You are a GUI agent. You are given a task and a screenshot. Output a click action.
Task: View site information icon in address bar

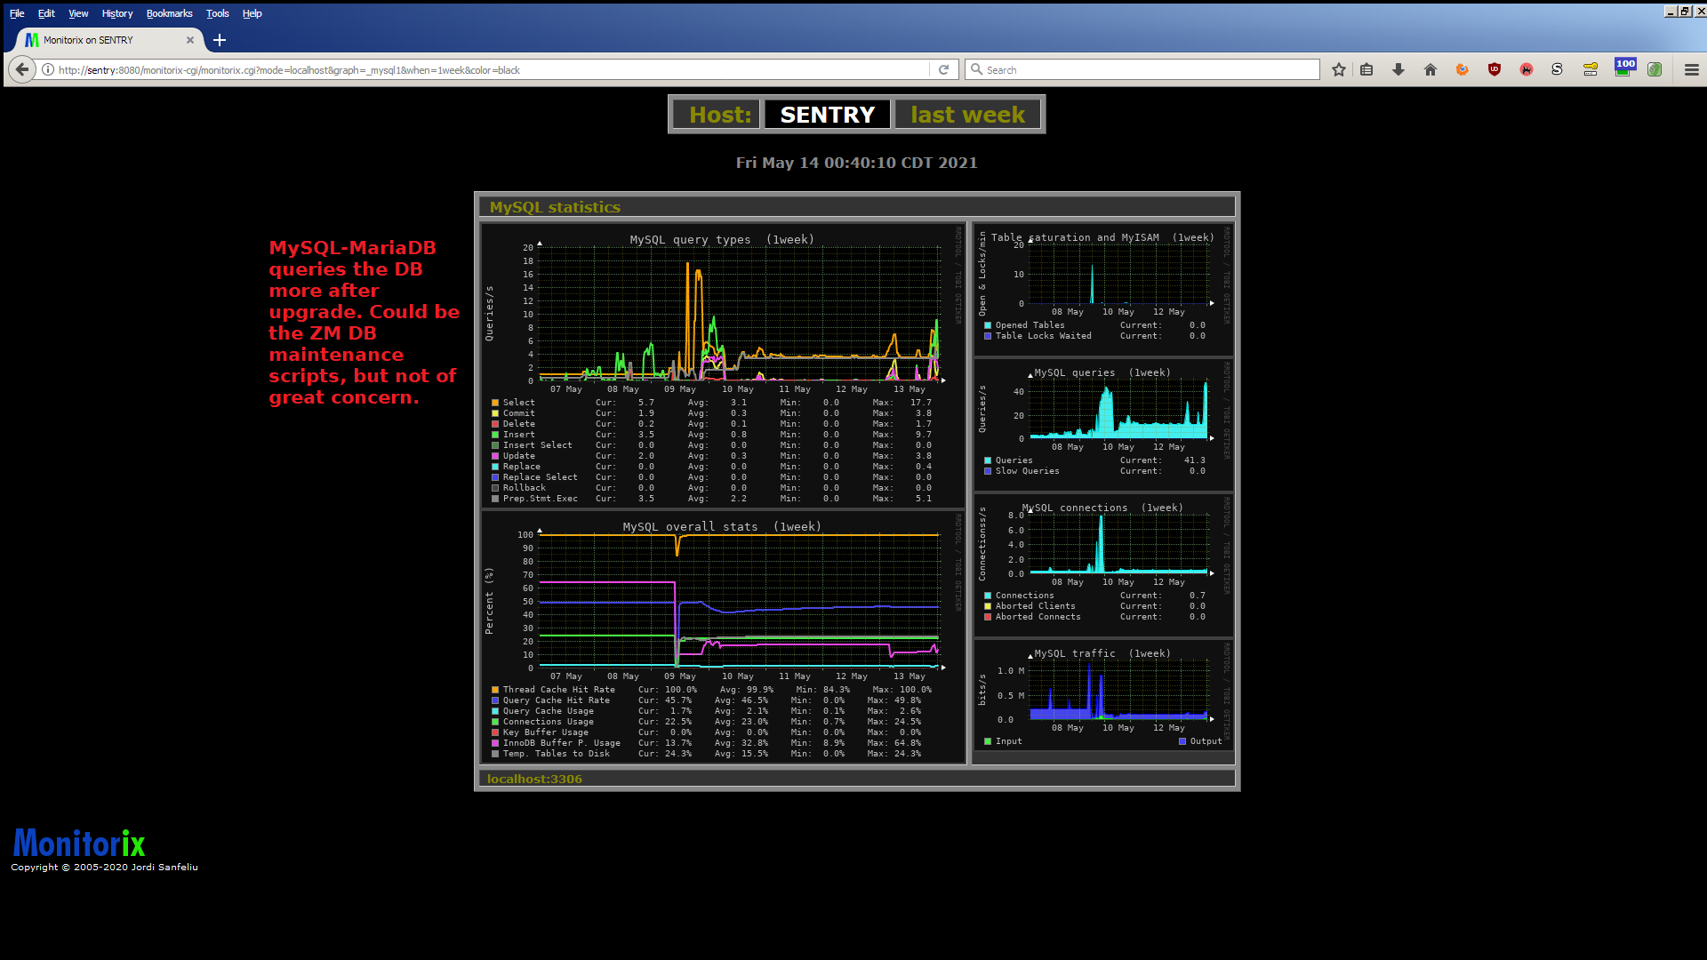[48, 69]
